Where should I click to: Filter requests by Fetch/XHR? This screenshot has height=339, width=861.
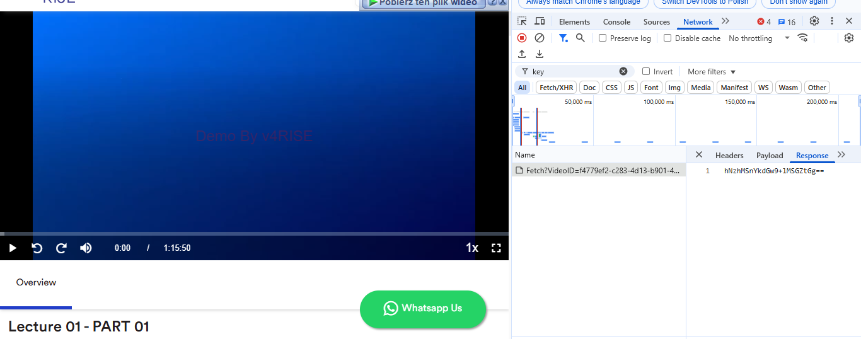(557, 88)
